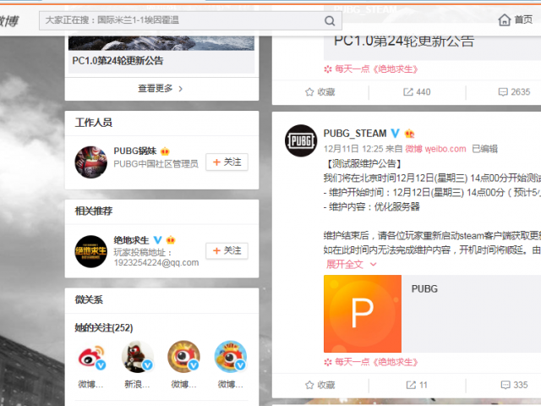The height and width of the screenshot is (406, 541).
Task: Click the 工作人员 section heading
Action: [x=94, y=123]
